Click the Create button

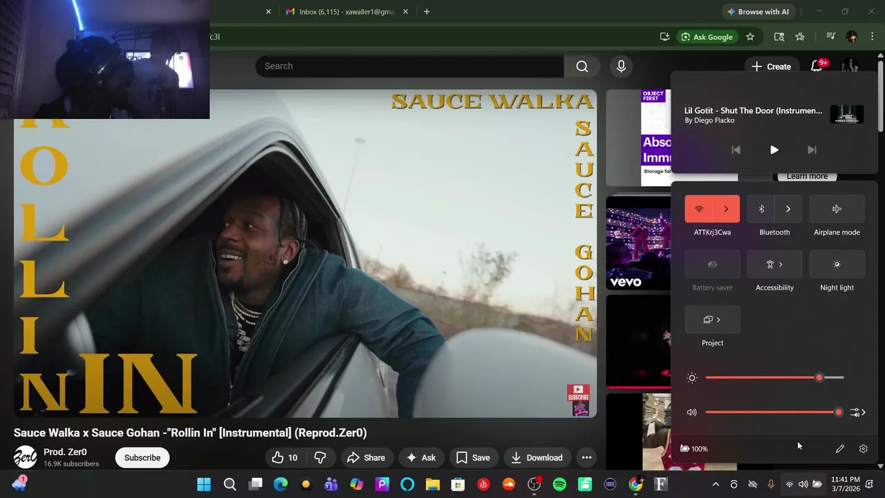[x=771, y=66]
